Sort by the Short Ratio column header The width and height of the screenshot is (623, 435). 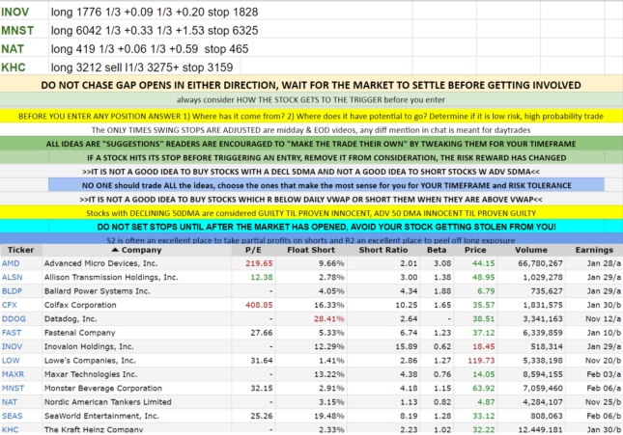(383, 250)
